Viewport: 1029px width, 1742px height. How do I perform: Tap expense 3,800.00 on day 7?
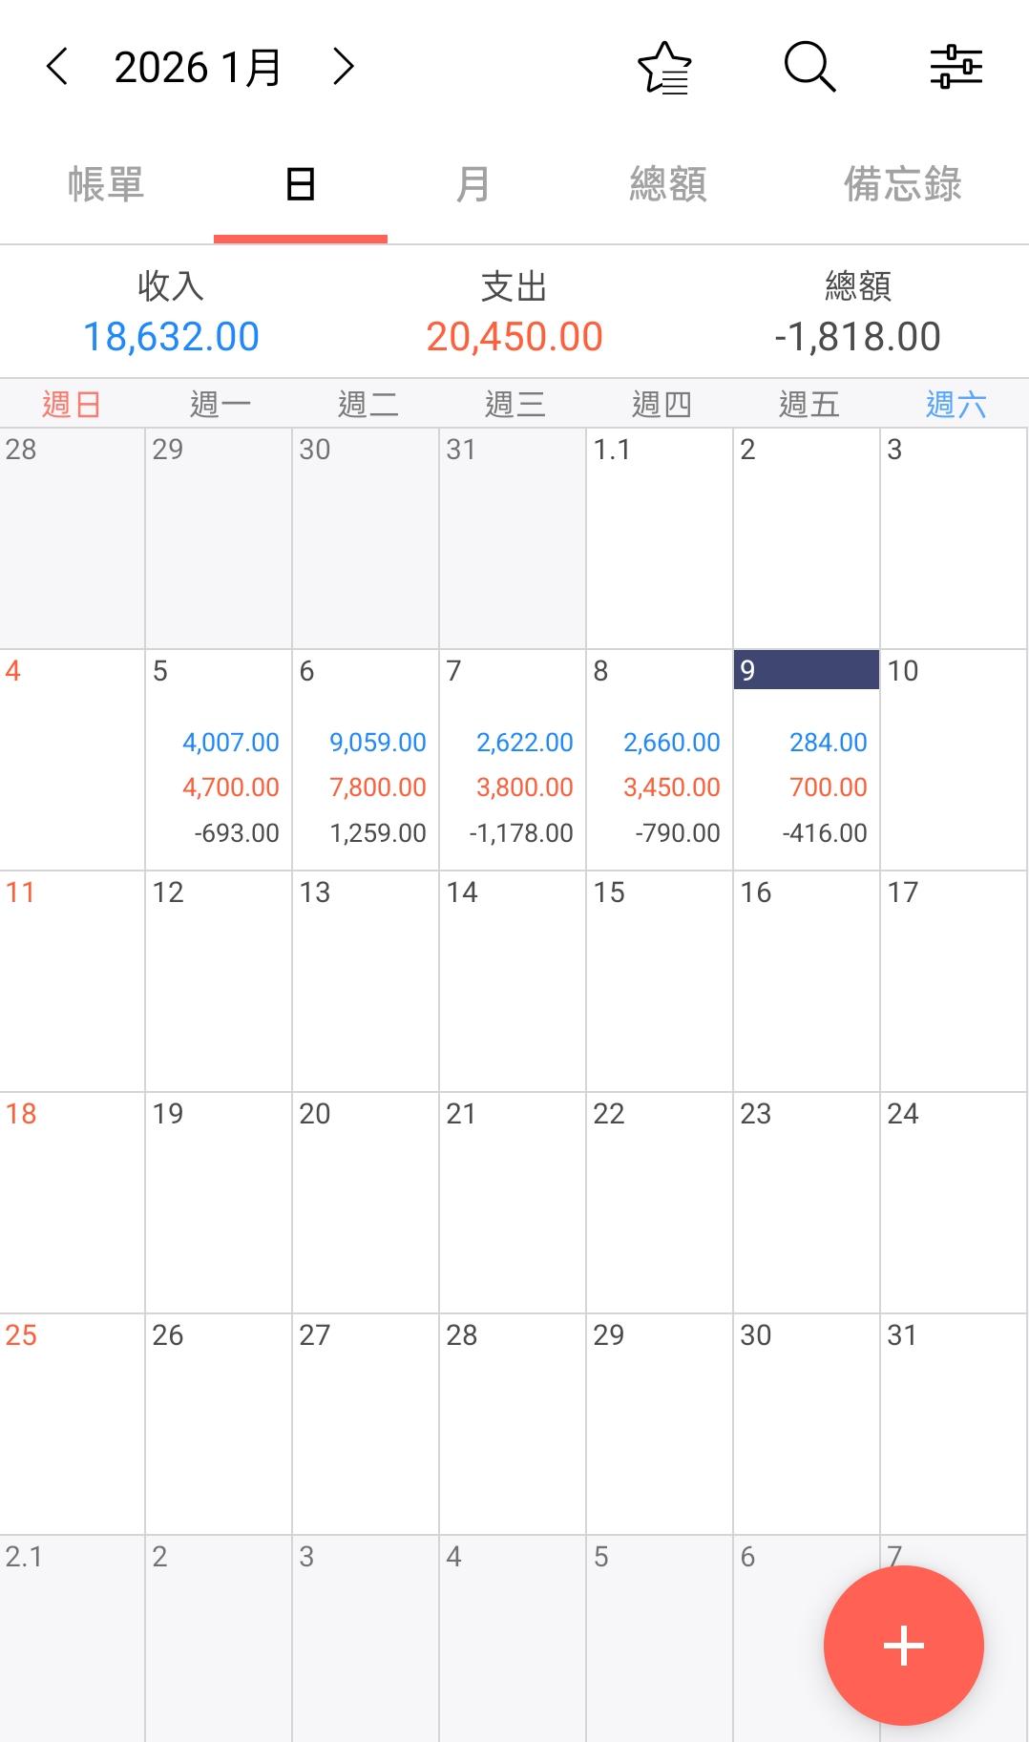click(525, 787)
